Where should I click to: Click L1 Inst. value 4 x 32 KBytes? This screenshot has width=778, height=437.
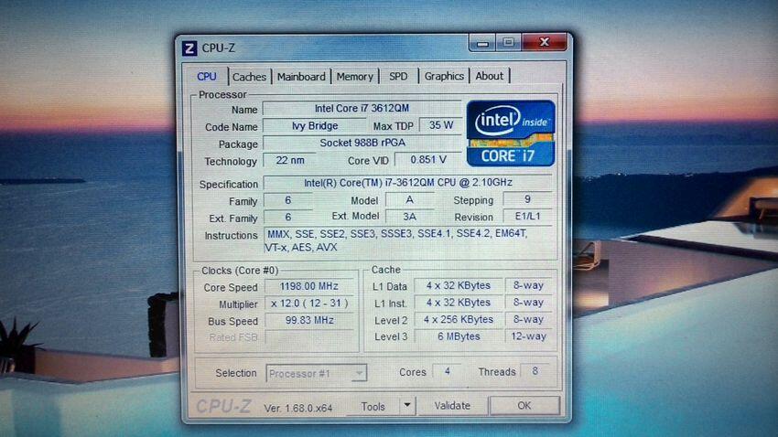(x=458, y=303)
